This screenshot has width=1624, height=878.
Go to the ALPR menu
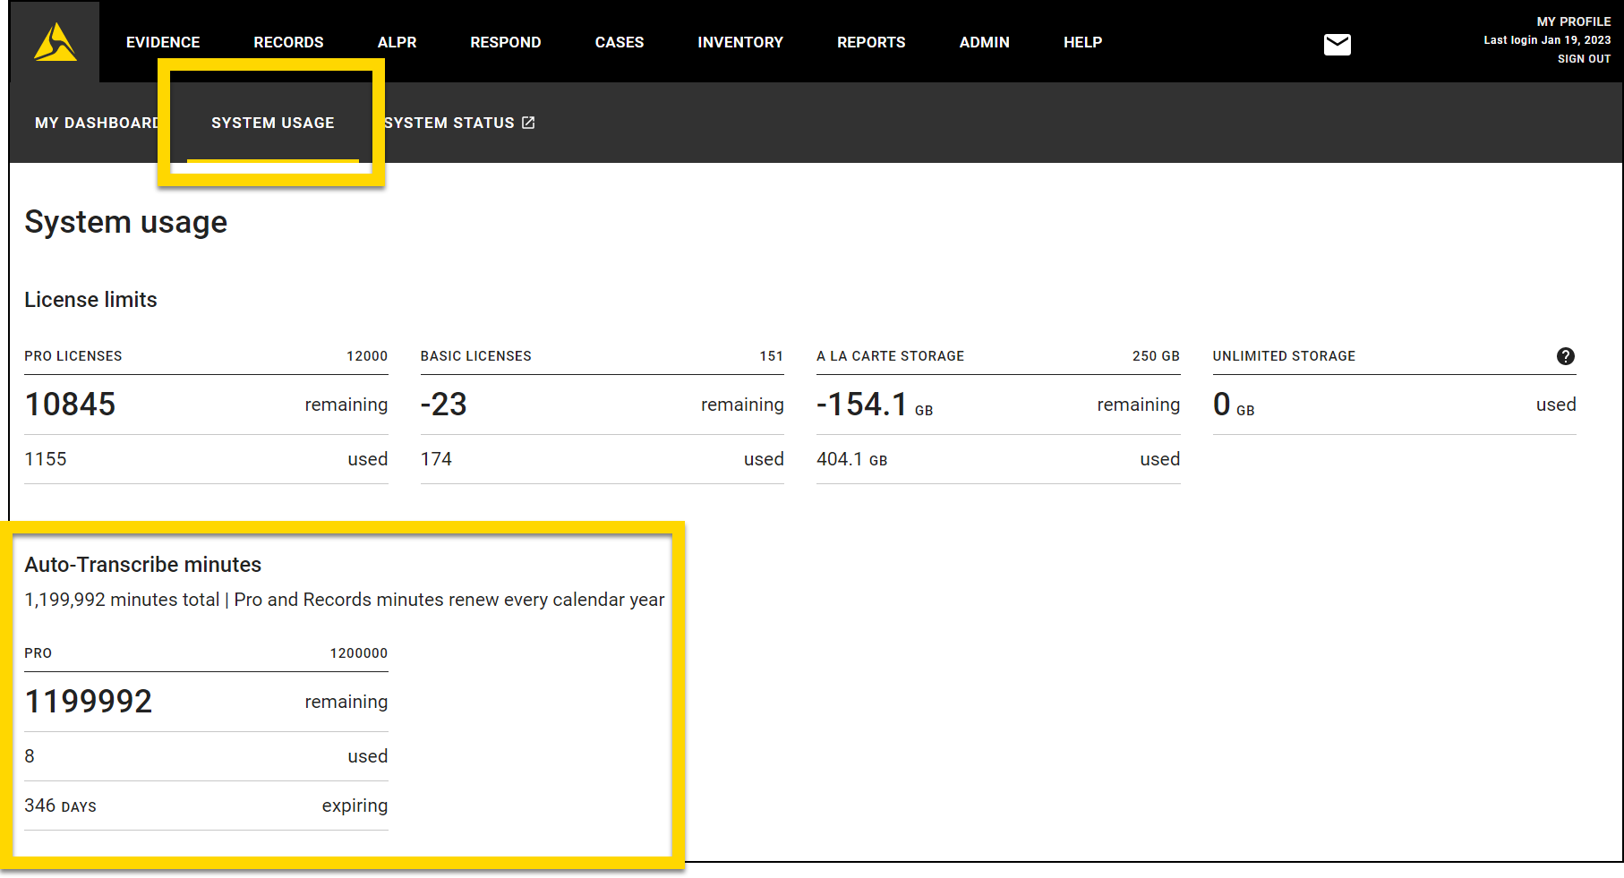(397, 42)
